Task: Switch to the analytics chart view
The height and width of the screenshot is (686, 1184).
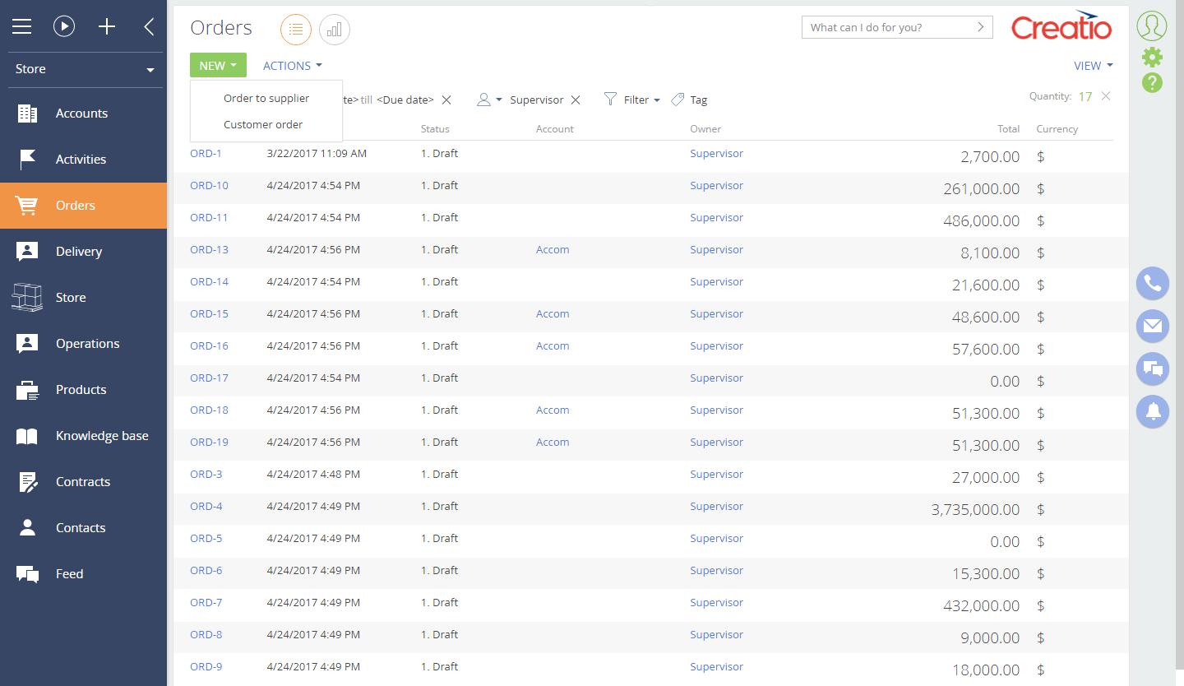Action: pyautogui.click(x=334, y=30)
